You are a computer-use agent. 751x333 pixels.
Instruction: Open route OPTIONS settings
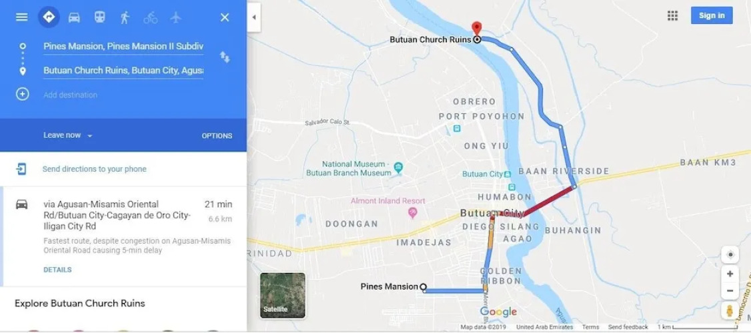(x=217, y=136)
